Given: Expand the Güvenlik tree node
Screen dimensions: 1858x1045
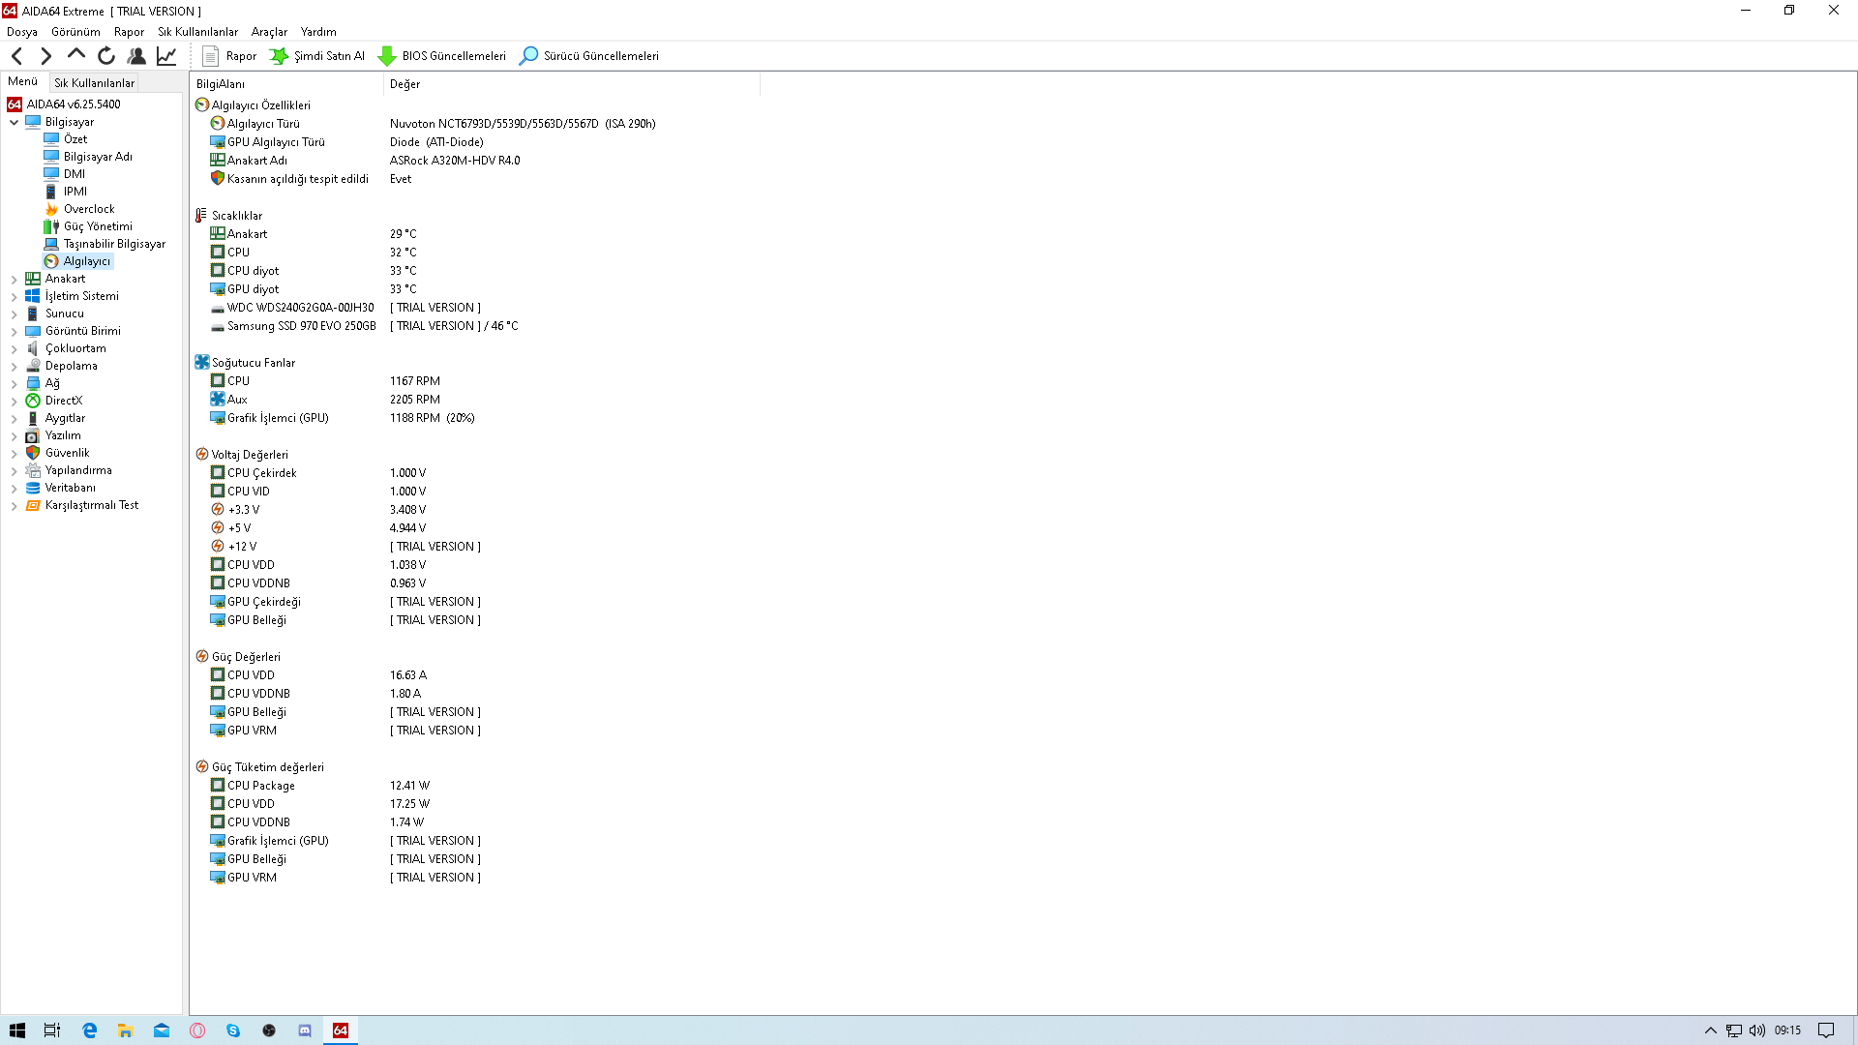Looking at the screenshot, I should (x=14, y=453).
